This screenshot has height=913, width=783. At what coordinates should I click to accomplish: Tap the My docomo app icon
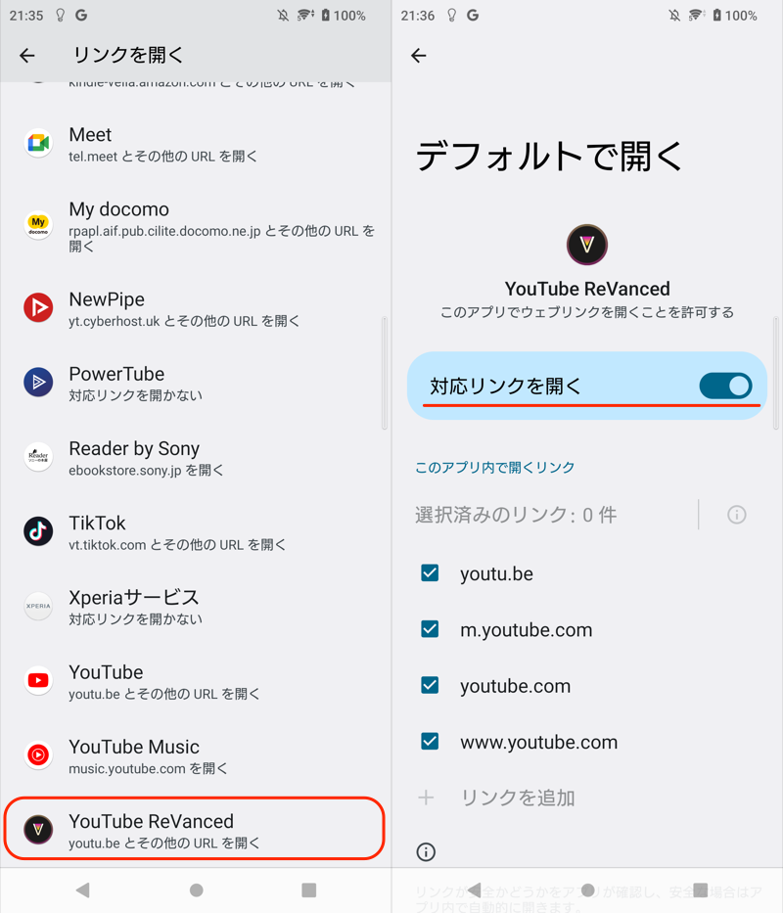click(38, 226)
